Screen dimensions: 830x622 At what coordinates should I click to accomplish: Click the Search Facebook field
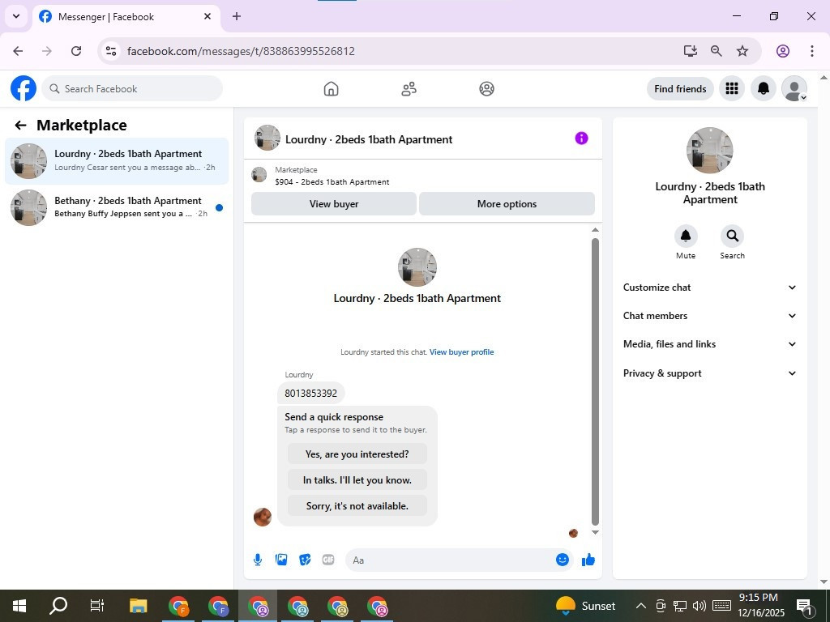coord(132,89)
